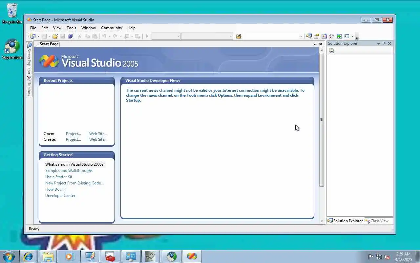
Task: Click the Command Window toolbar icon
Action: pyautogui.click(x=347, y=36)
